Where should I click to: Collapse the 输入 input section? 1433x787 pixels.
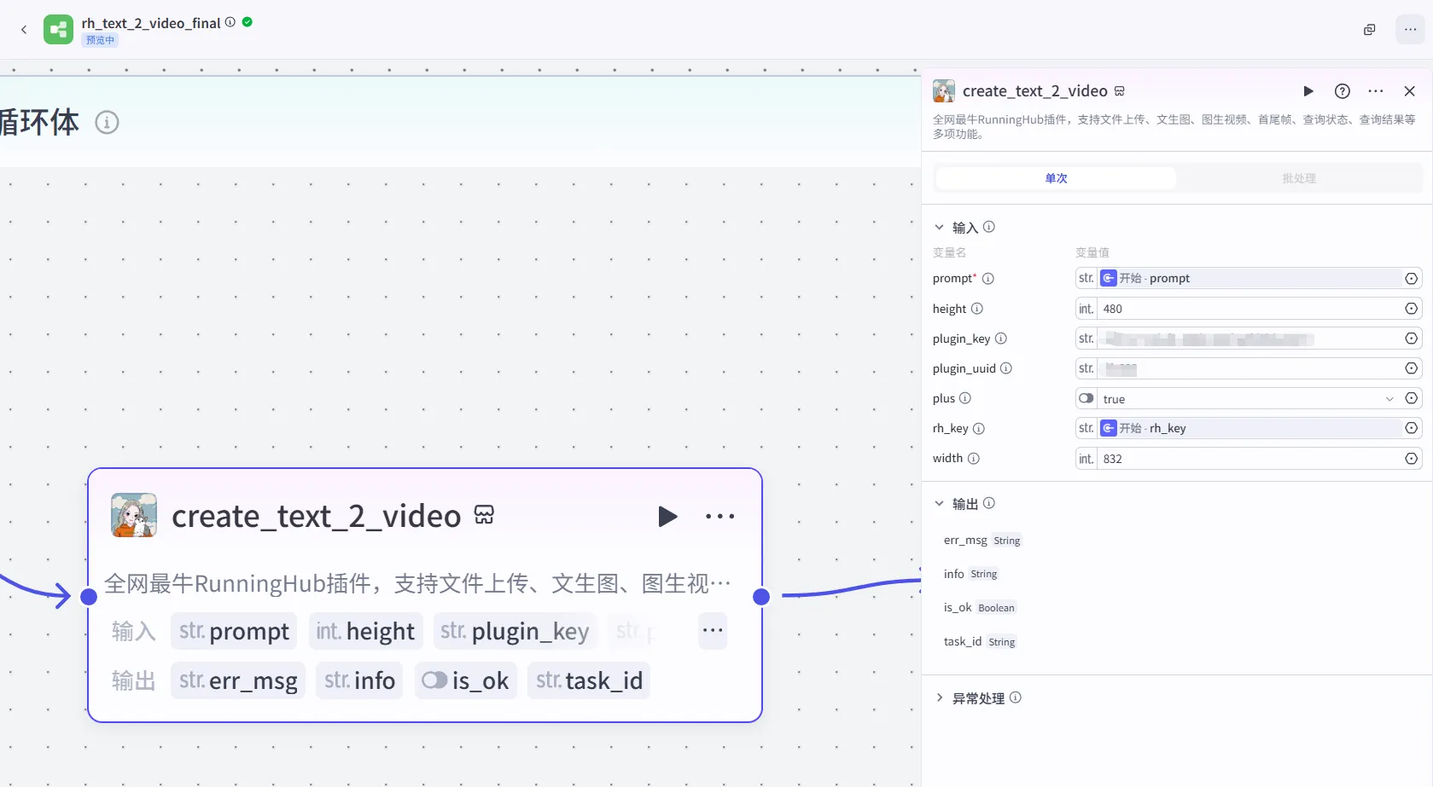click(939, 228)
